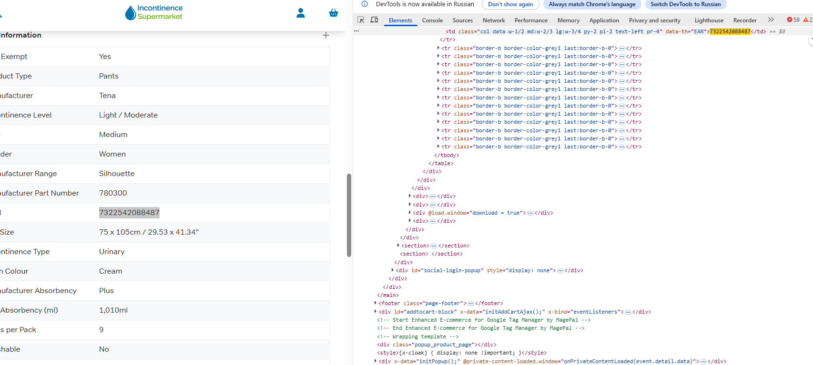Click the Don't show again button
Viewport: 813px width, 365px height.
tap(510, 4)
